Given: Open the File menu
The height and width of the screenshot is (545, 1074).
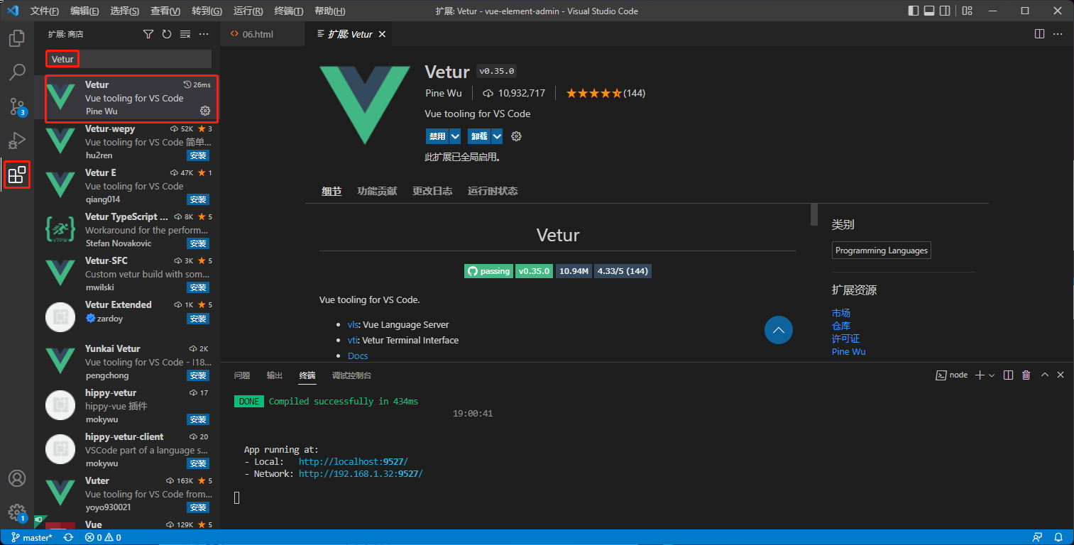Looking at the screenshot, I should (x=45, y=11).
